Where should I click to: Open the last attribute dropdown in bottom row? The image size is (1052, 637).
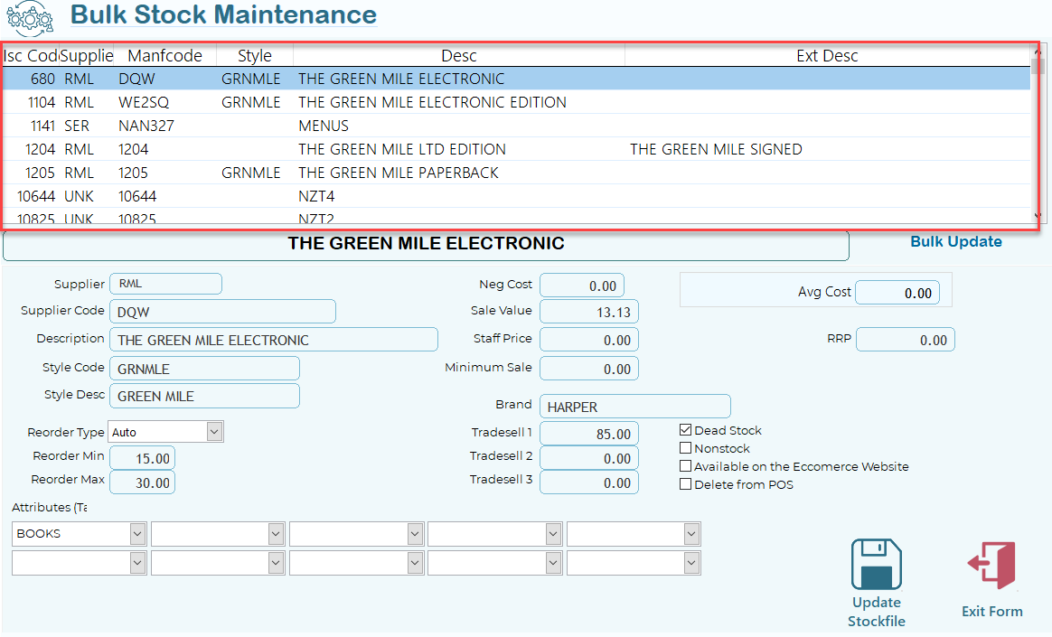[x=691, y=564]
